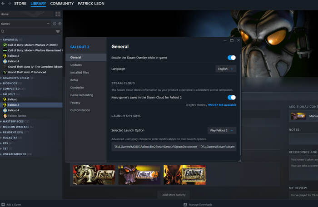Viewport: 318px width, 207px height.
Task: Click the Add a Game plus icon
Action: (x=3, y=205)
